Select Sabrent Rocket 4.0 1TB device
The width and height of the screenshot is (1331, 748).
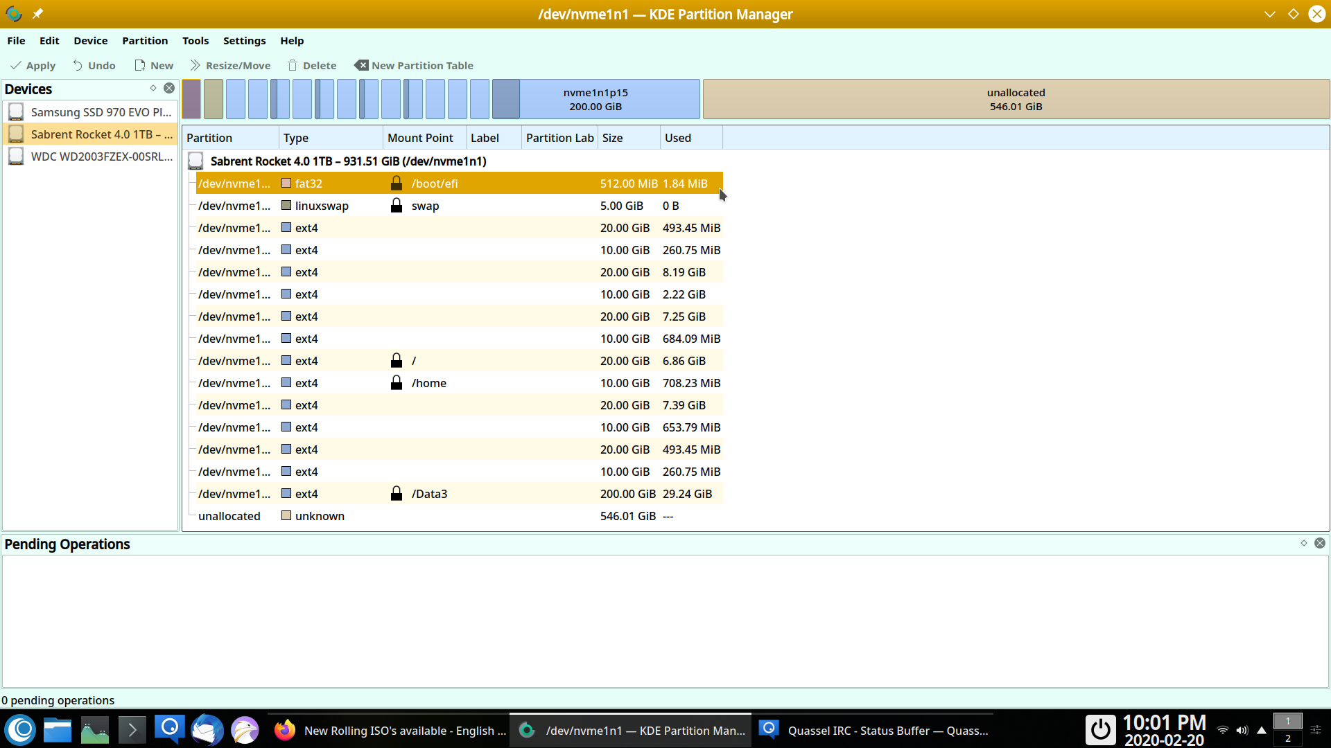pos(90,134)
